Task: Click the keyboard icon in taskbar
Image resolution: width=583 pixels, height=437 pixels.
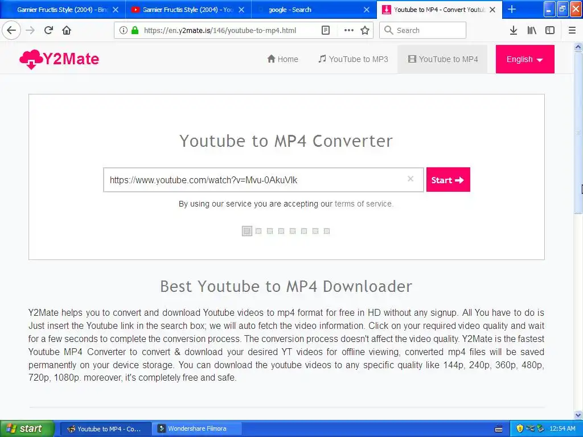Action: point(499,429)
